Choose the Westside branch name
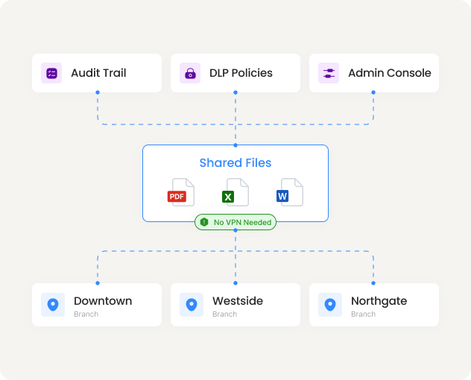Viewport: 471px width, 380px height. click(238, 301)
